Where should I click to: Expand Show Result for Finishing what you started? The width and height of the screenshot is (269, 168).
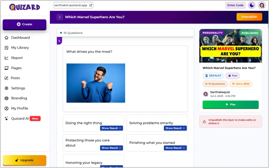click(x=175, y=148)
